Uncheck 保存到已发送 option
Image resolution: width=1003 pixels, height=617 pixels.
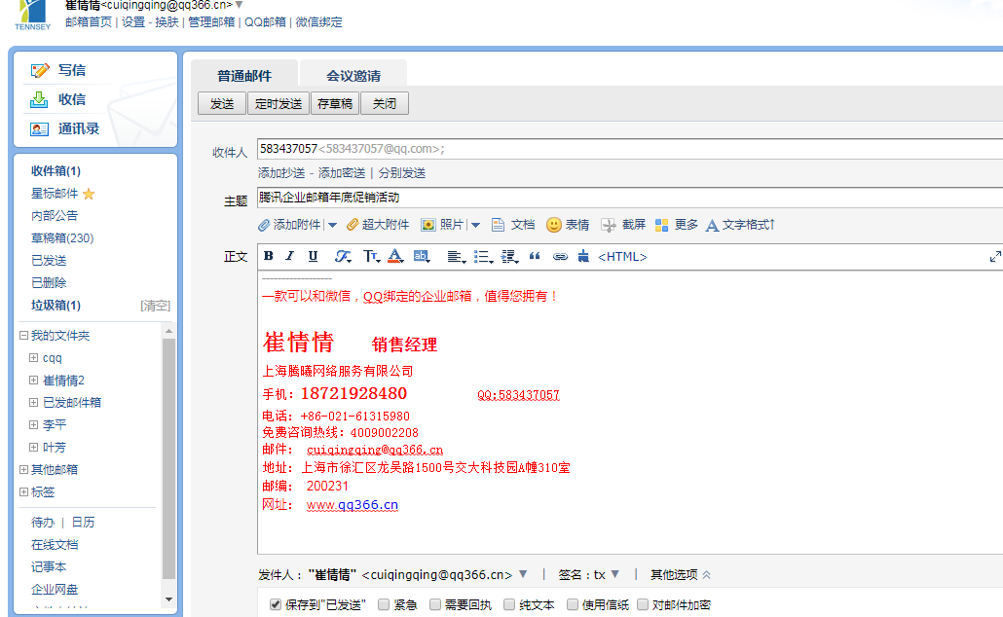tap(276, 603)
